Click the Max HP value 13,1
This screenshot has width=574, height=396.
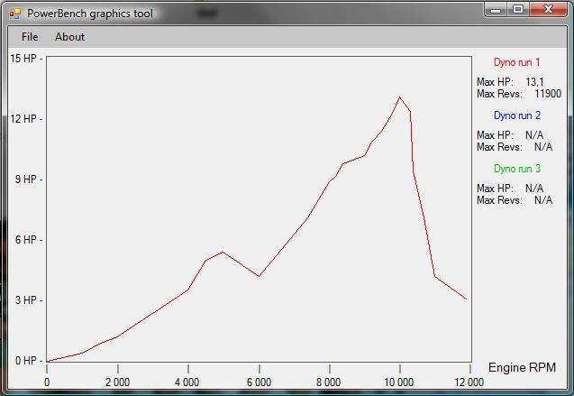click(536, 82)
